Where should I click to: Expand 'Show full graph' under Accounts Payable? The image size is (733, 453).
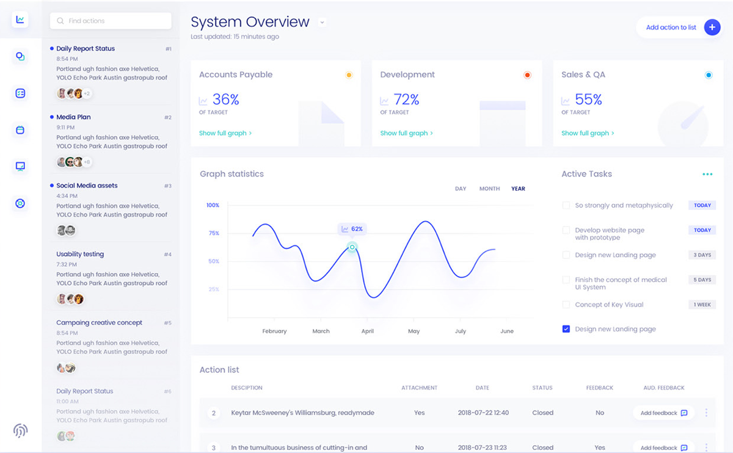[x=225, y=133]
